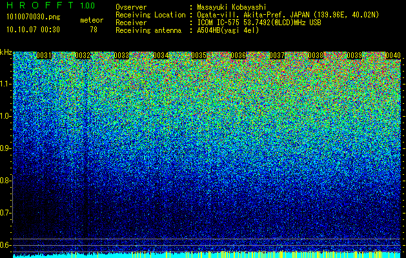The height and width of the screenshot is (258, 406).
Task: Click the meteor label
Action: 92,20
